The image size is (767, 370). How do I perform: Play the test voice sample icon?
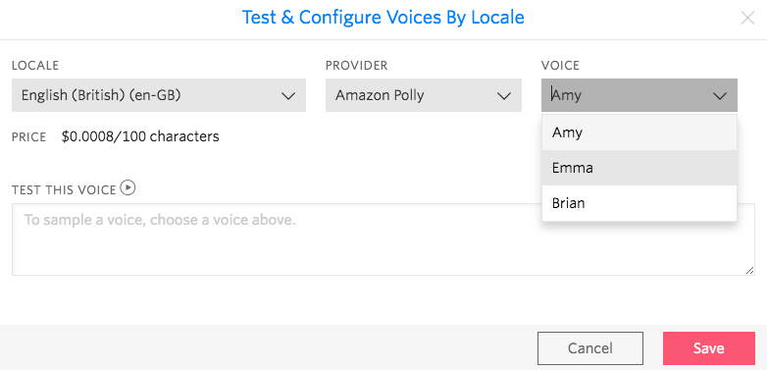[x=128, y=187]
